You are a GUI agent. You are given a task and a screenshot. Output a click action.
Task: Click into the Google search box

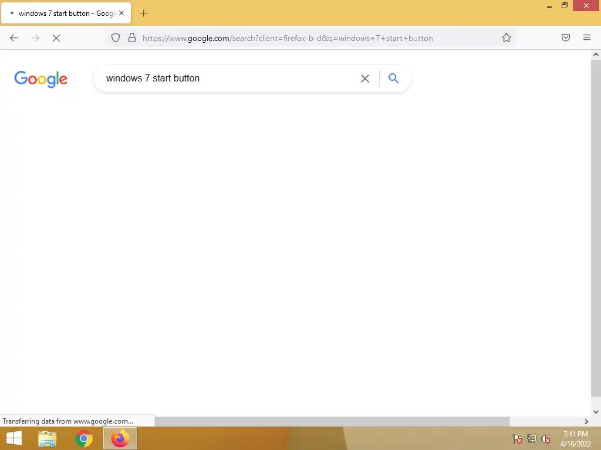(x=230, y=78)
